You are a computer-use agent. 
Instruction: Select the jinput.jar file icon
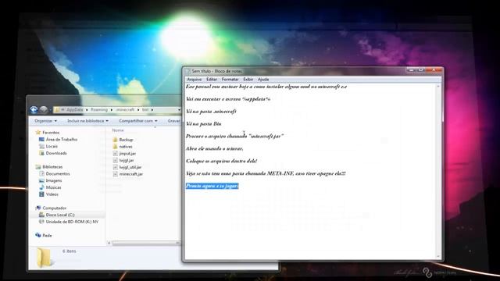[115, 153]
